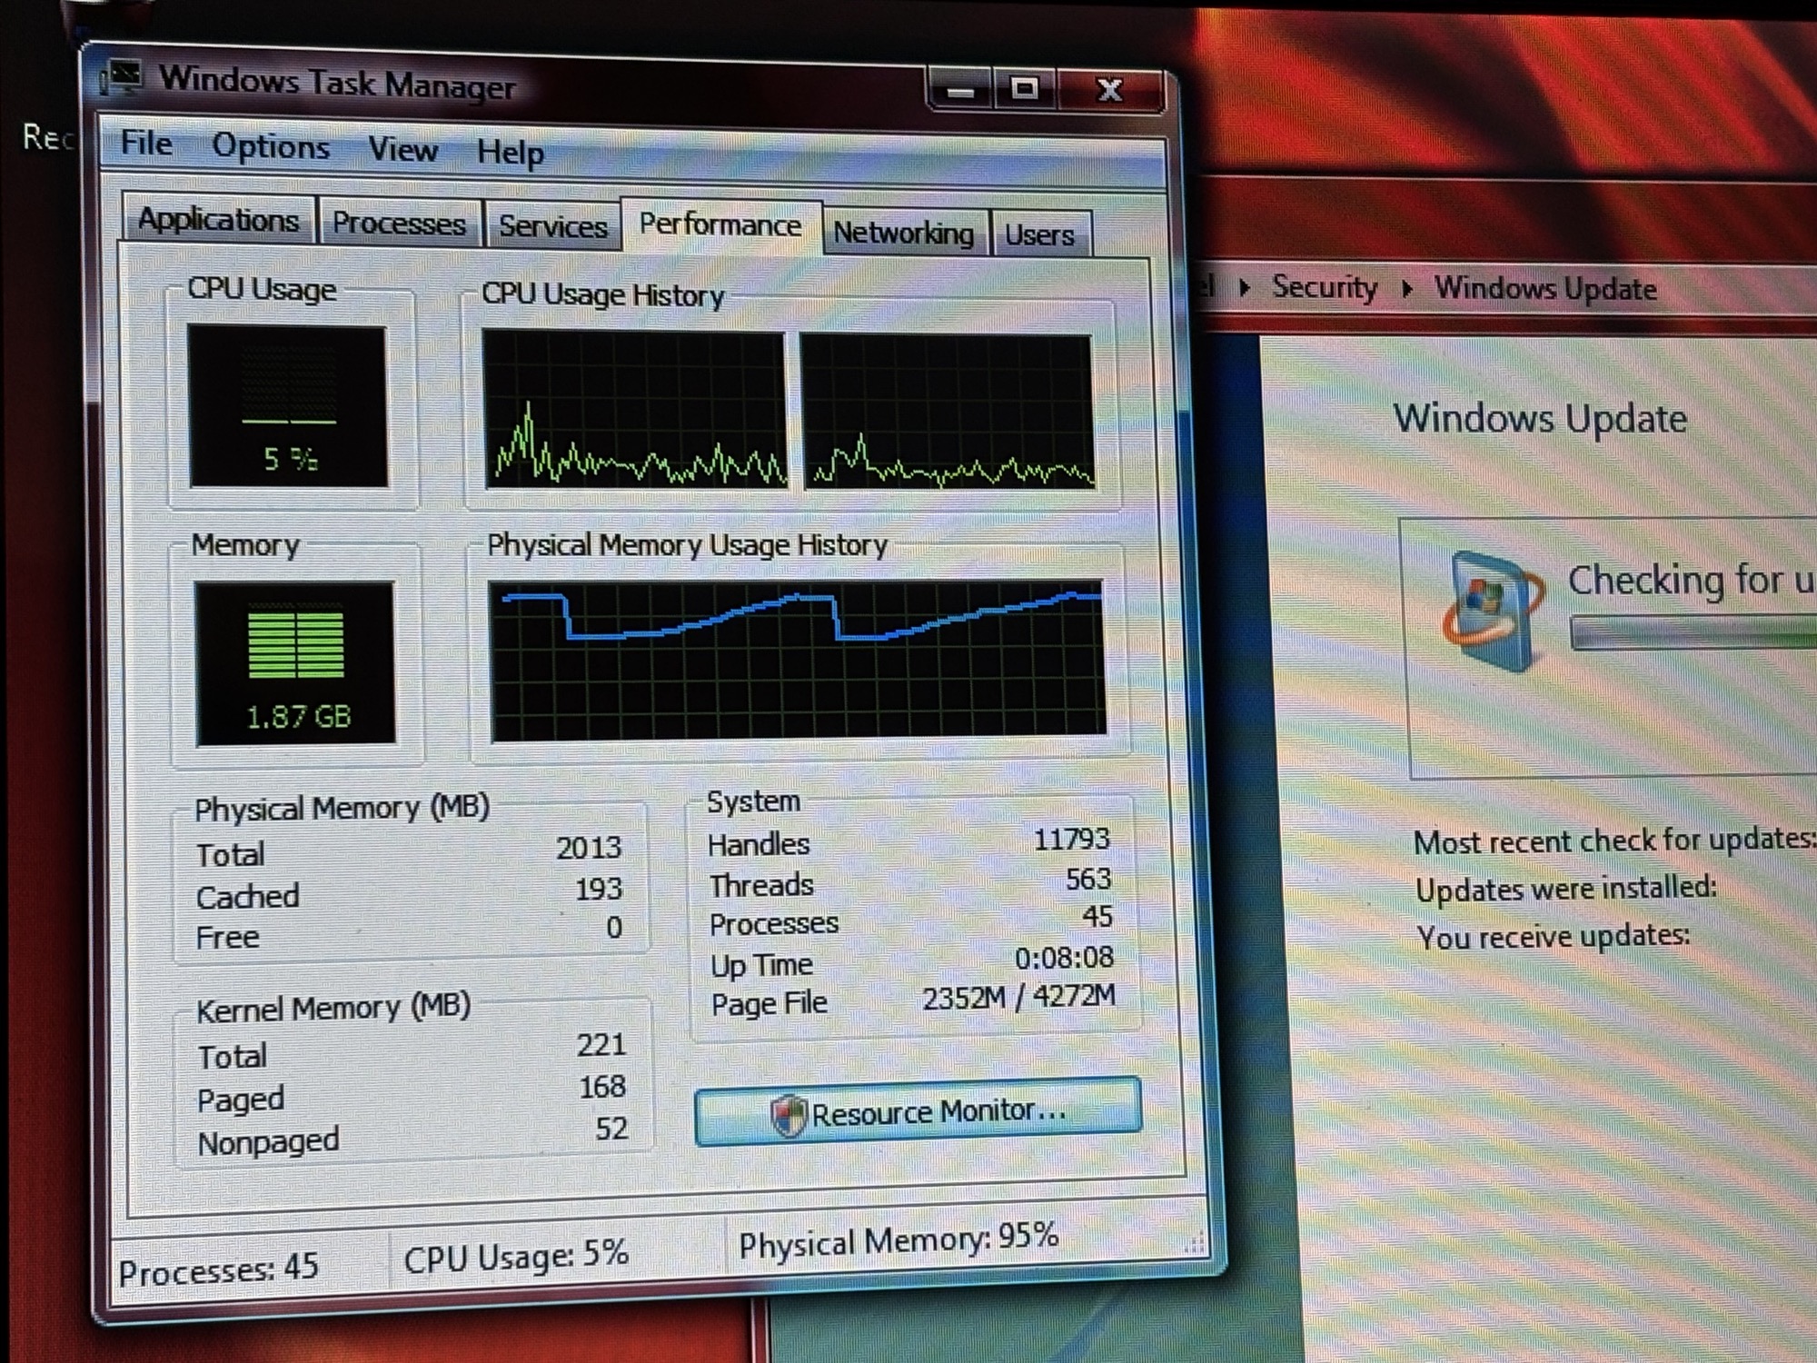This screenshot has height=1363, width=1817.
Task: Switch to the Applications tab
Action: (x=218, y=221)
